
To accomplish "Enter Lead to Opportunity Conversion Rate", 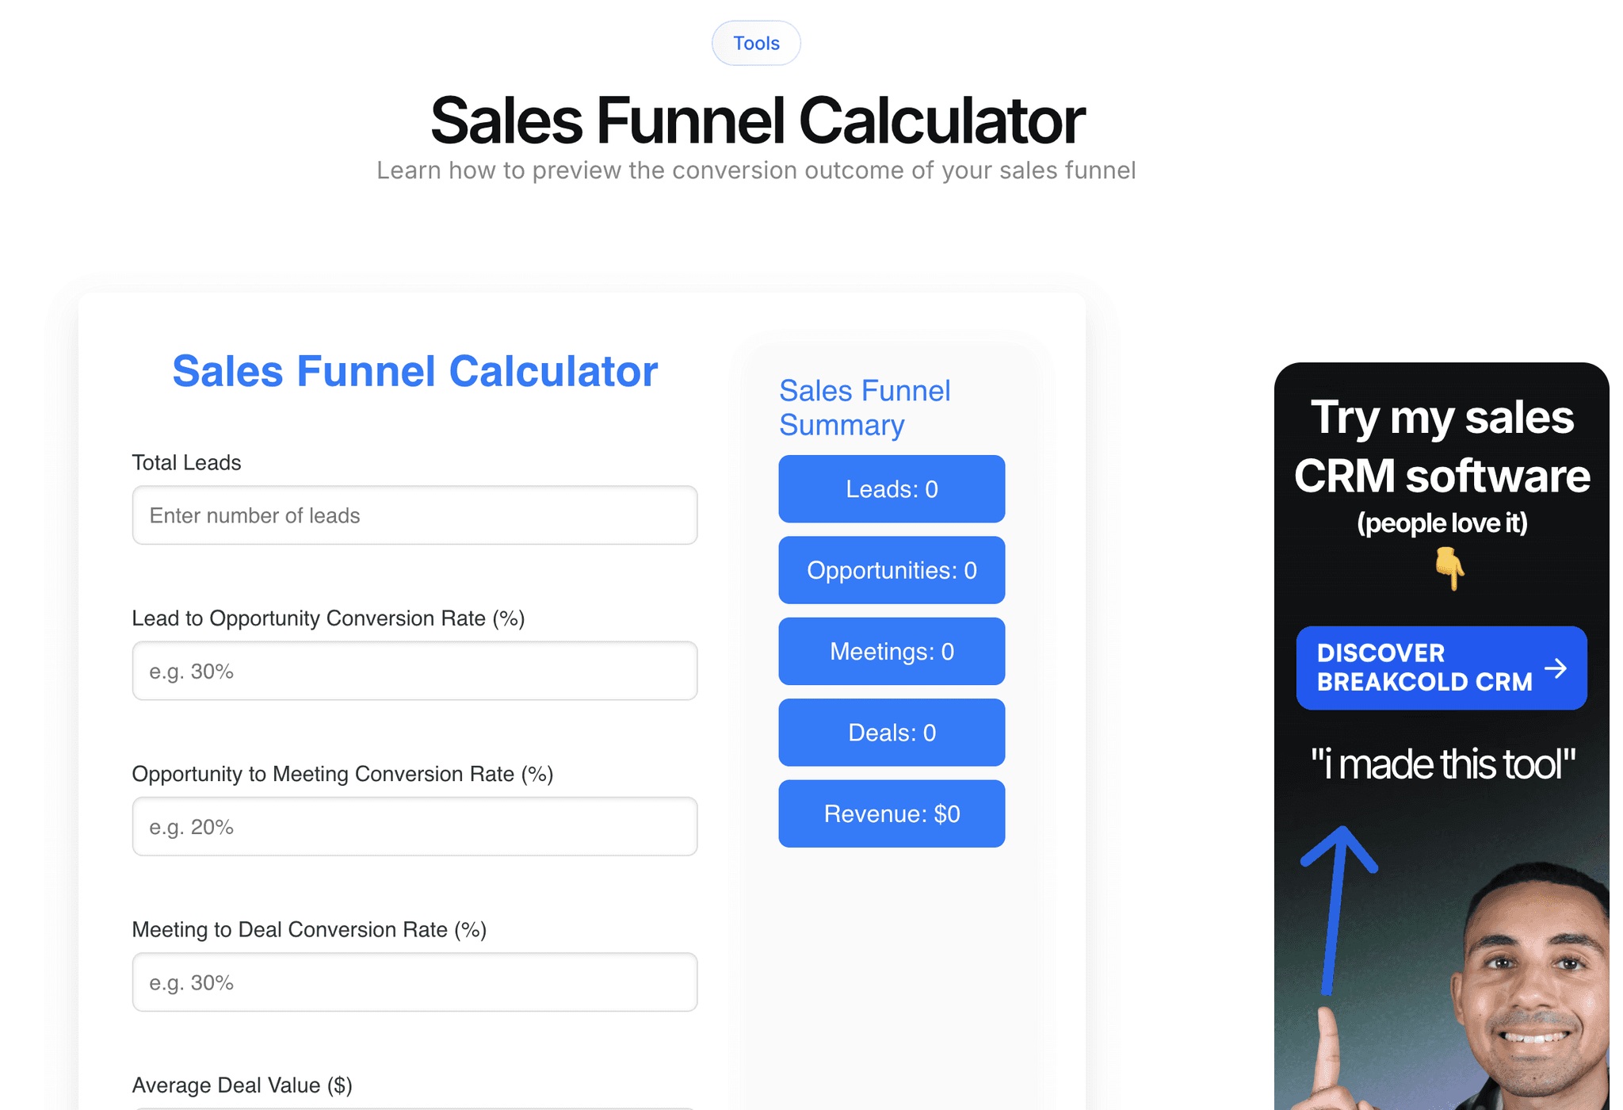I will [x=414, y=671].
